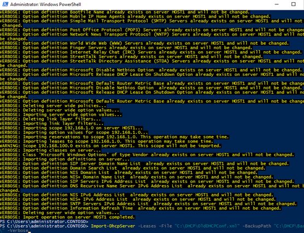
Task: Minimize the PowerShell window
Action: [277, 4]
